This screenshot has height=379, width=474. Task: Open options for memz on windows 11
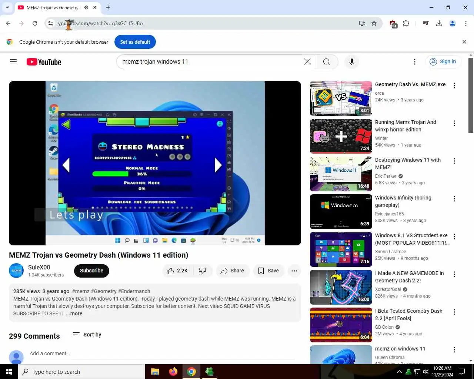pyautogui.click(x=454, y=350)
